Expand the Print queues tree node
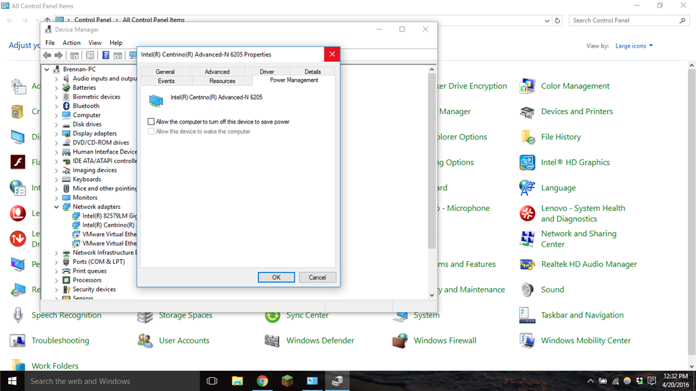Viewport: 696px width, 391px height. coord(56,271)
